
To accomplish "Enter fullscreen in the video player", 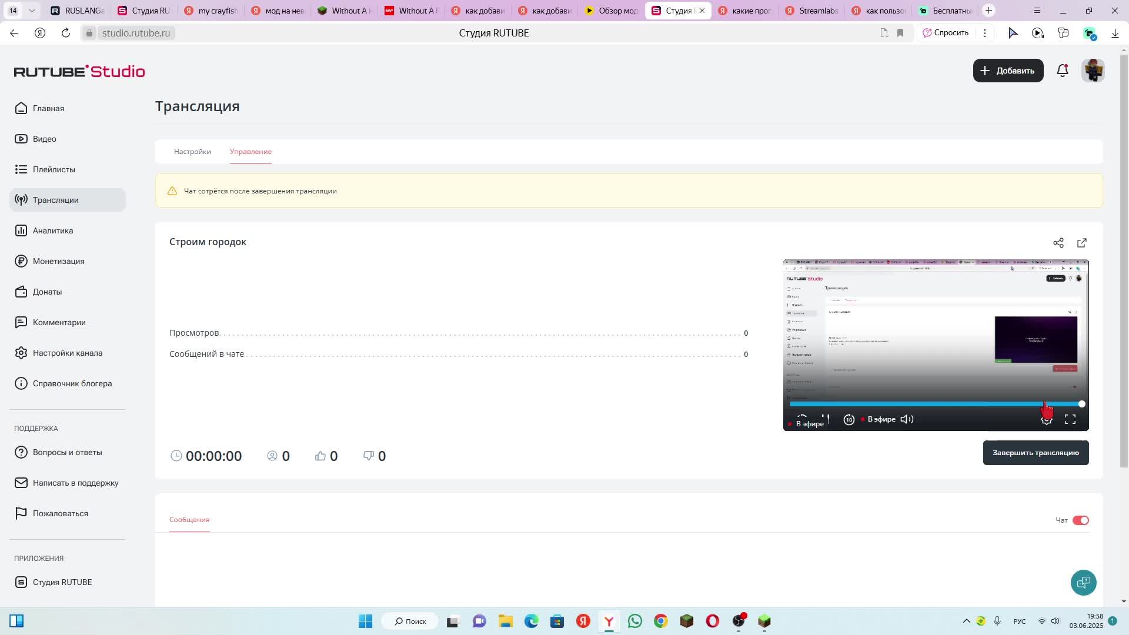I will 1070,419.
